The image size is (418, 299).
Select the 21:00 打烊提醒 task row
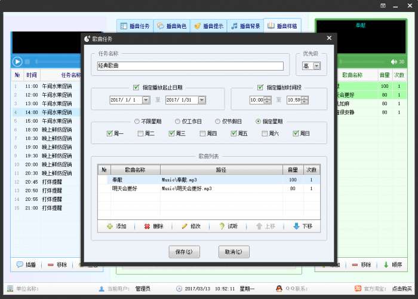[47, 208]
